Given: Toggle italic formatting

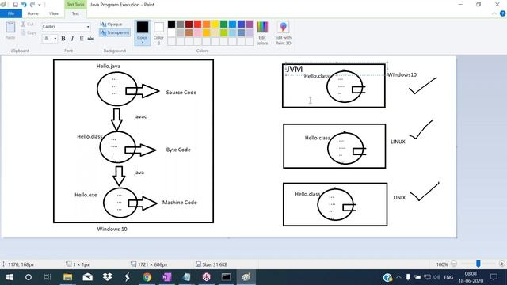Looking at the screenshot, I should click(72, 39).
